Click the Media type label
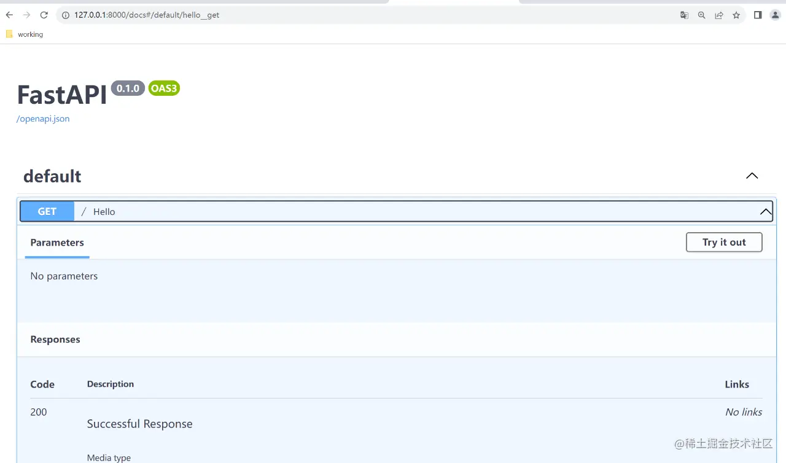This screenshot has height=463, width=786. coord(109,458)
